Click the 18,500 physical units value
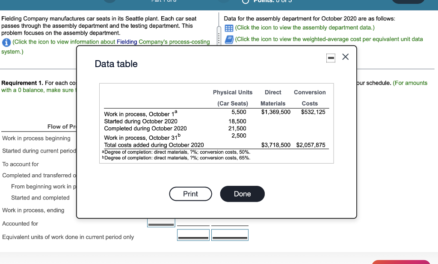 point(237,121)
